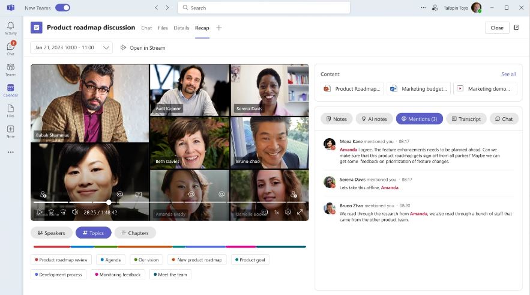This screenshot has width=530, height=295.
Task: Open the Calendar in the sidebar
Action: coord(10,90)
